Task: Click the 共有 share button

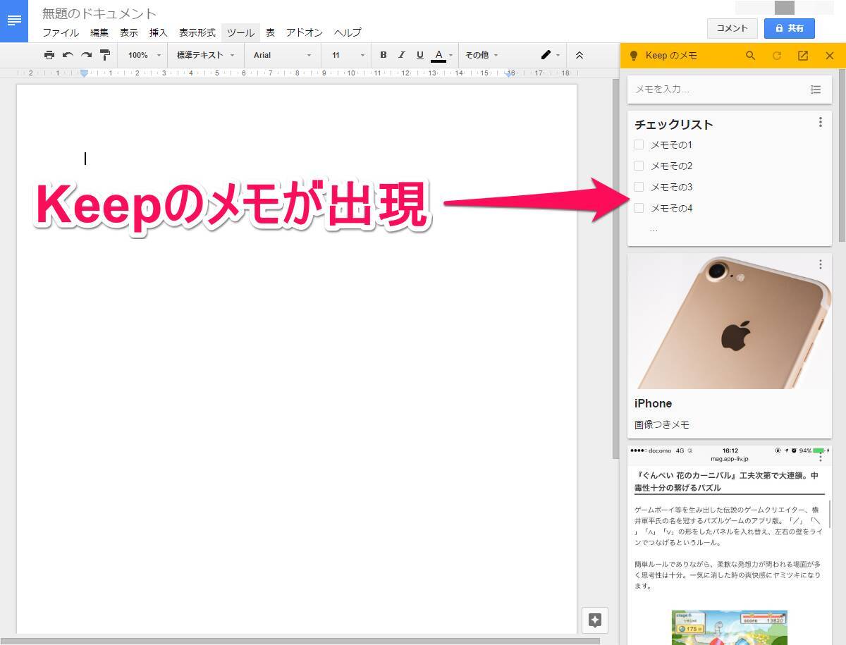Action: (789, 28)
